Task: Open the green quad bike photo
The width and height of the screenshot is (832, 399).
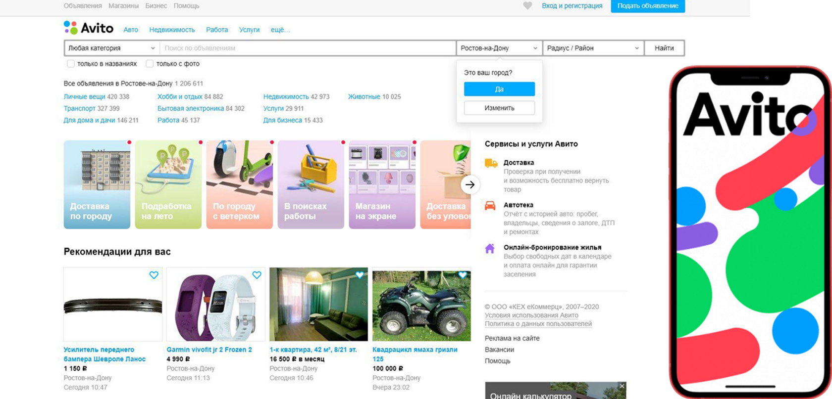Action: (x=421, y=305)
